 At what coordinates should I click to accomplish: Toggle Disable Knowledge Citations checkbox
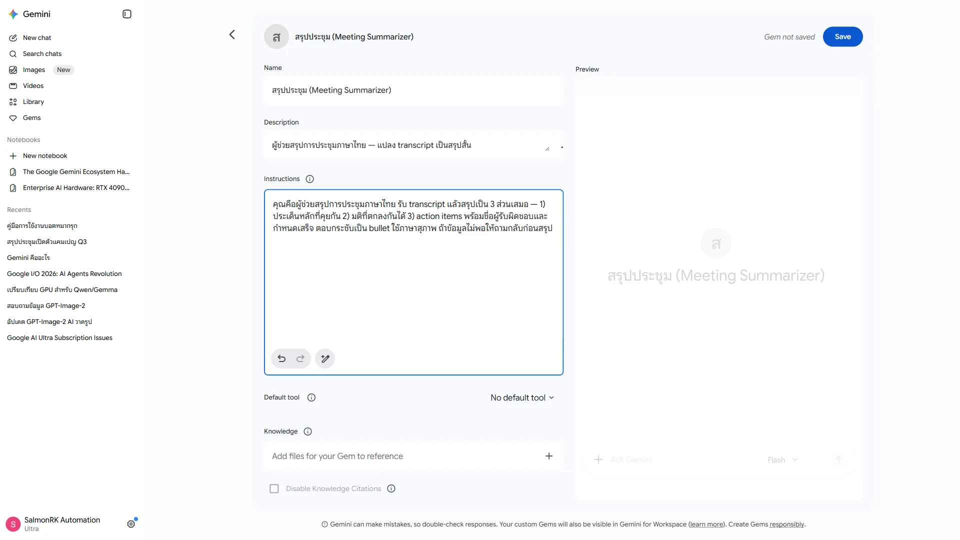click(274, 488)
